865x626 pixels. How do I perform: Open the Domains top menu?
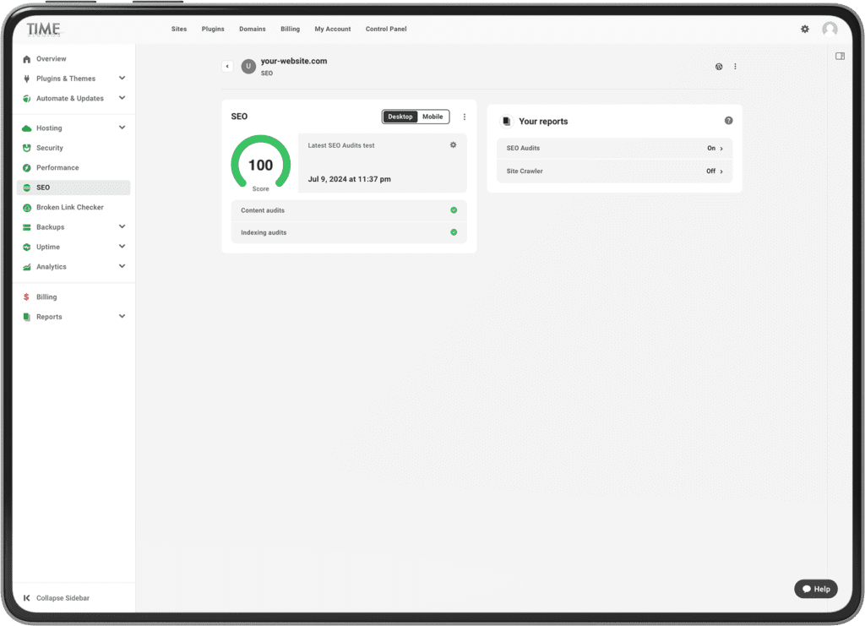click(x=252, y=29)
